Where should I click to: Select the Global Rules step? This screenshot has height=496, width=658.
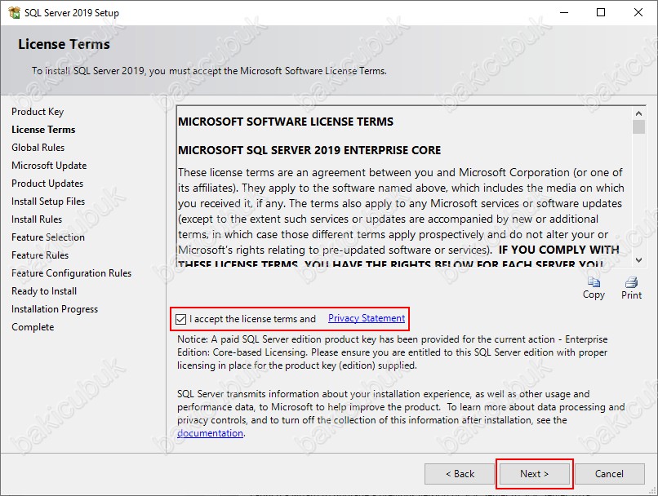pos(38,148)
